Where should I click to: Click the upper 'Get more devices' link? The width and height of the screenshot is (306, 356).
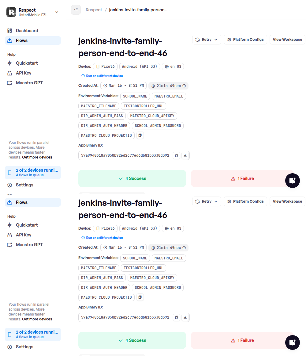click(37, 157)
